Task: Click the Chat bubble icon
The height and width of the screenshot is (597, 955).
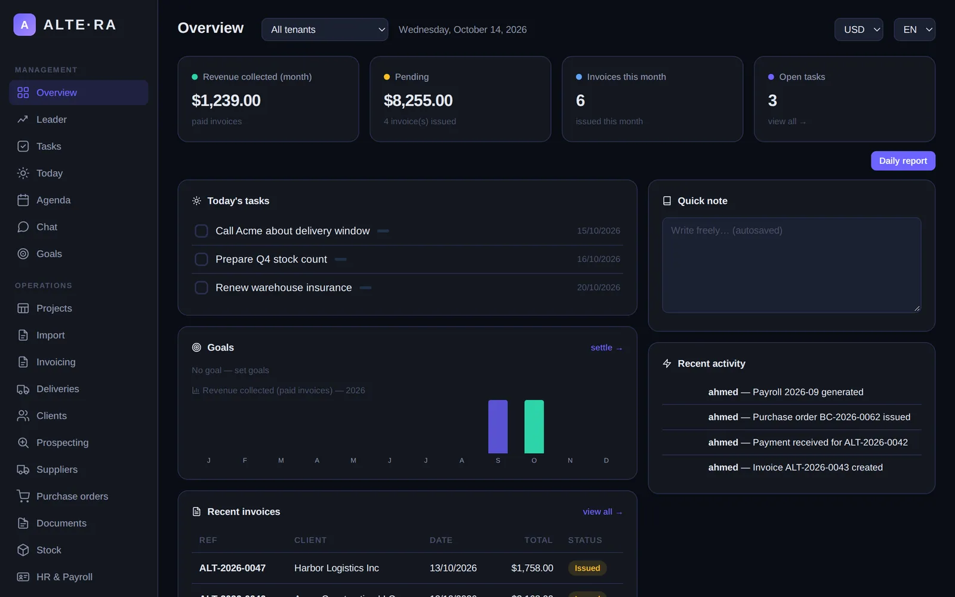Action: click(x=23, y=227)
